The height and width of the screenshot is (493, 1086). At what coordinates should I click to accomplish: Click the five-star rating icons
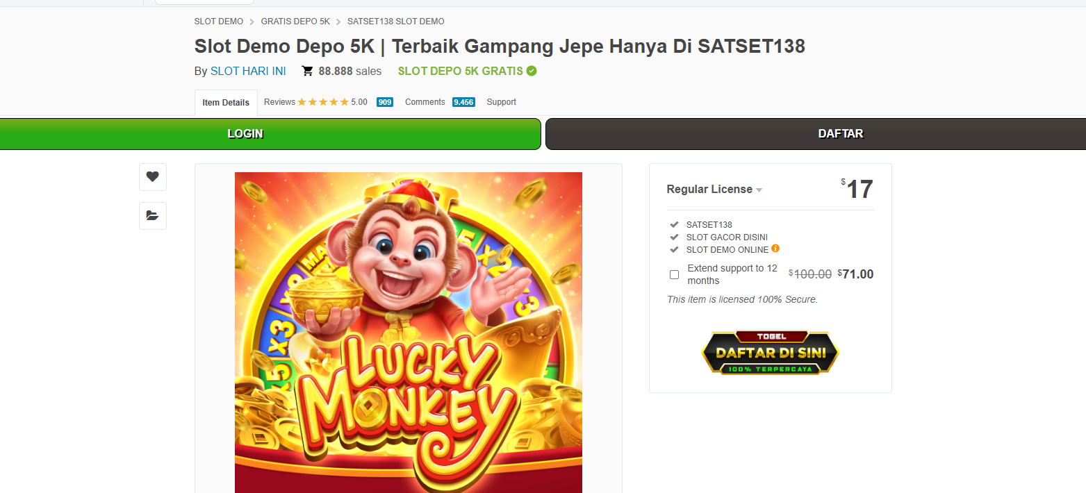click(323, 102)
